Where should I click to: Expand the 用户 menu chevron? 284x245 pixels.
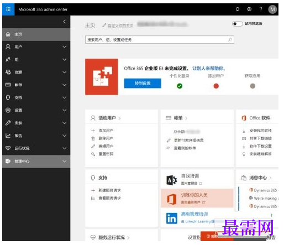(x=65, y=47)
